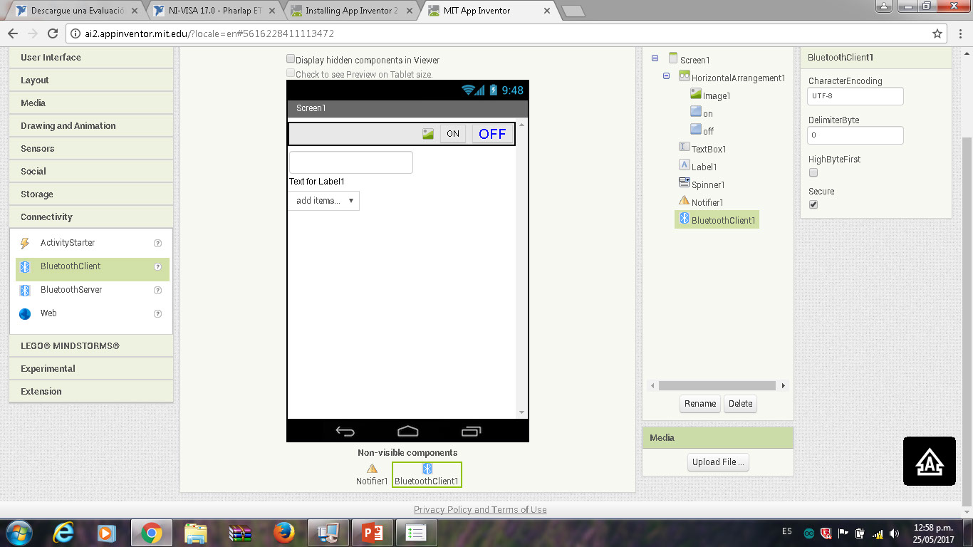Open Privacy Policy and Terms of Use
The height and width of the screenshot is (547, 973).
(480, 510)
